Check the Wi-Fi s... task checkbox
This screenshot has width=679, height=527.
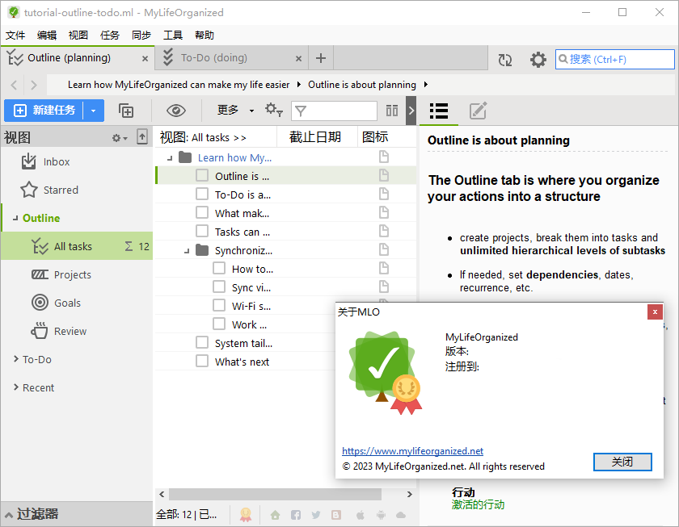click(219, 305)
